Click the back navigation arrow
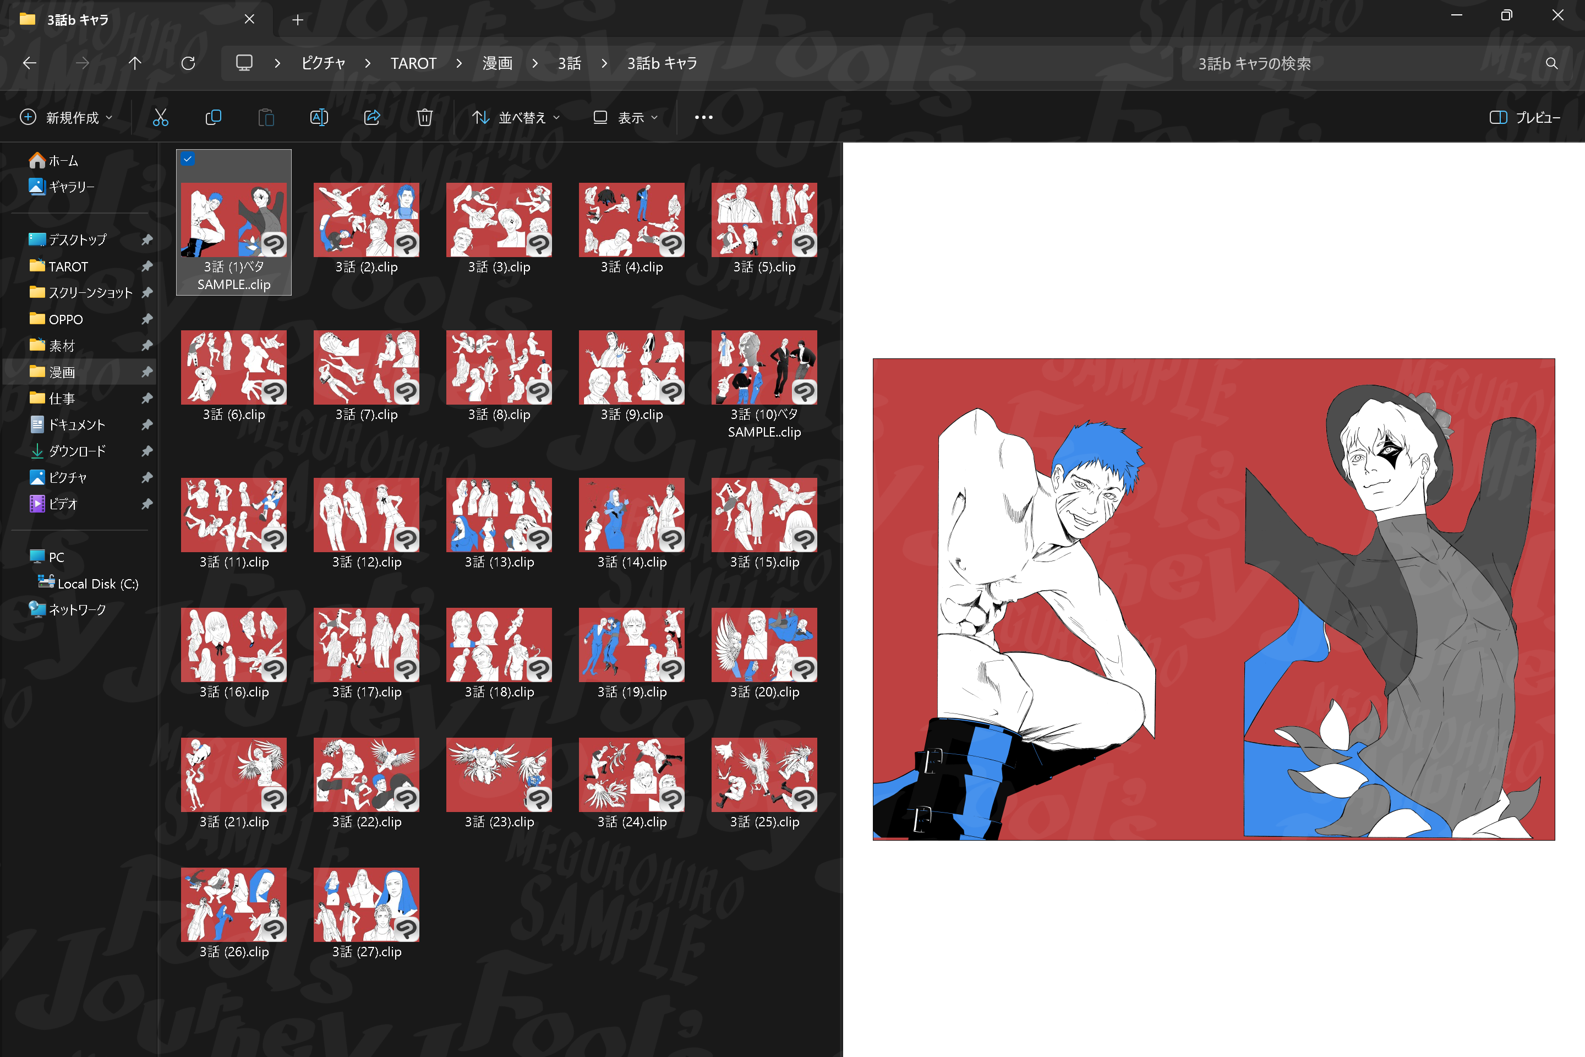This screenshot has height=1057, width=1585. 30,63
